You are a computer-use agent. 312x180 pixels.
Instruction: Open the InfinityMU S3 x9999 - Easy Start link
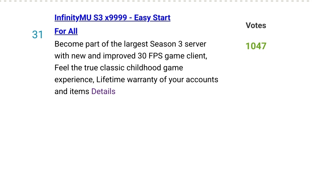112,18
